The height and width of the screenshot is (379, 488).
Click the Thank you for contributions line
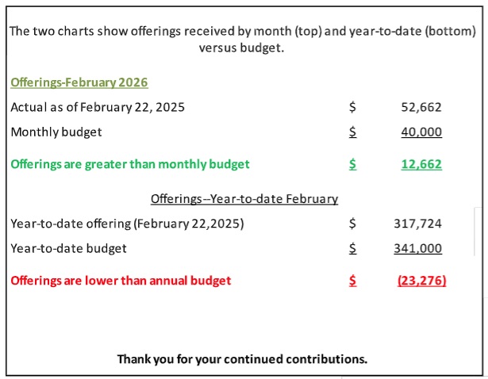[x=242, y=358]
